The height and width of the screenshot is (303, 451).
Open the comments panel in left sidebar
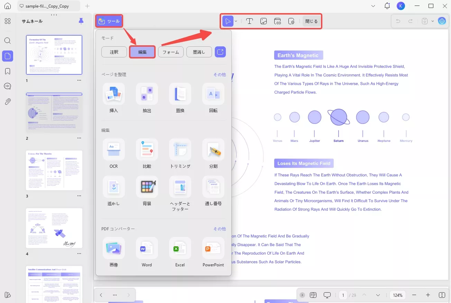pos(8,86)
